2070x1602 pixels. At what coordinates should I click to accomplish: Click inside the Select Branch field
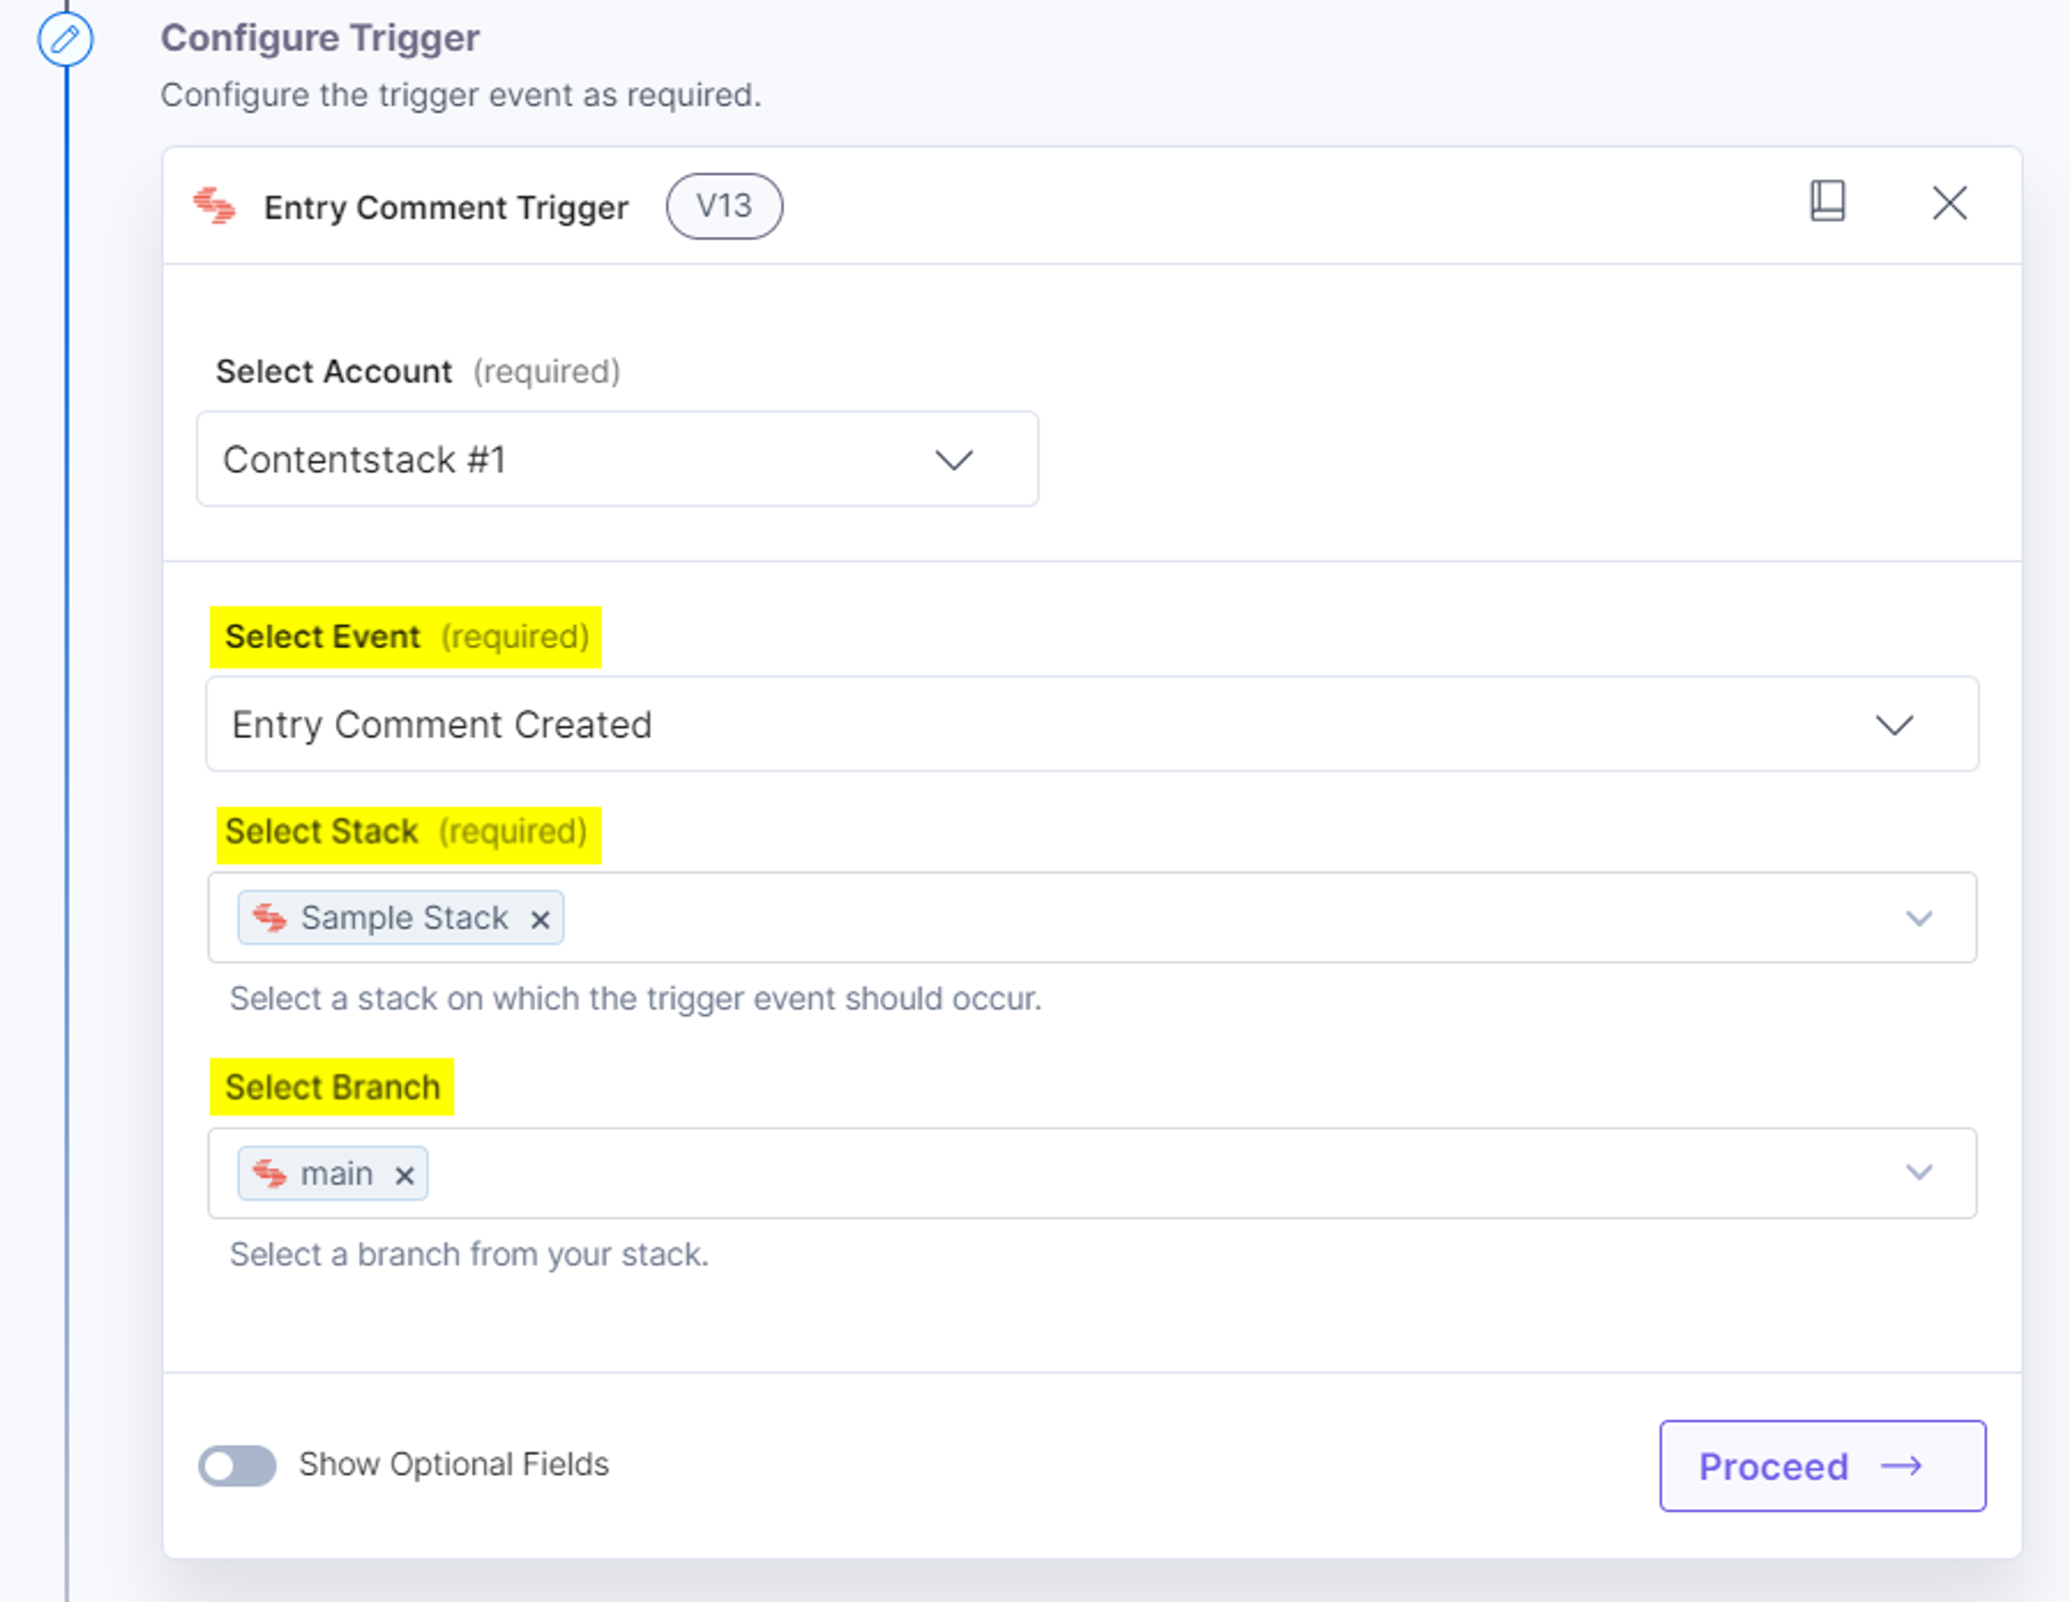point(1092,1173)
